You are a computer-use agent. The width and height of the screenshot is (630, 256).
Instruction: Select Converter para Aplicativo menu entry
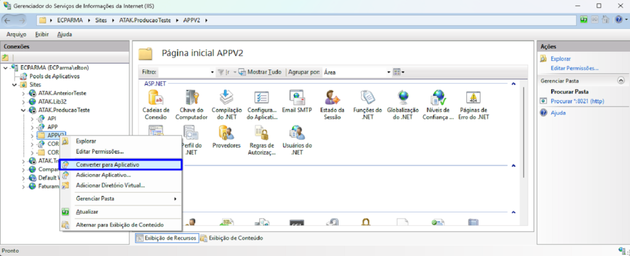(107, 165)
